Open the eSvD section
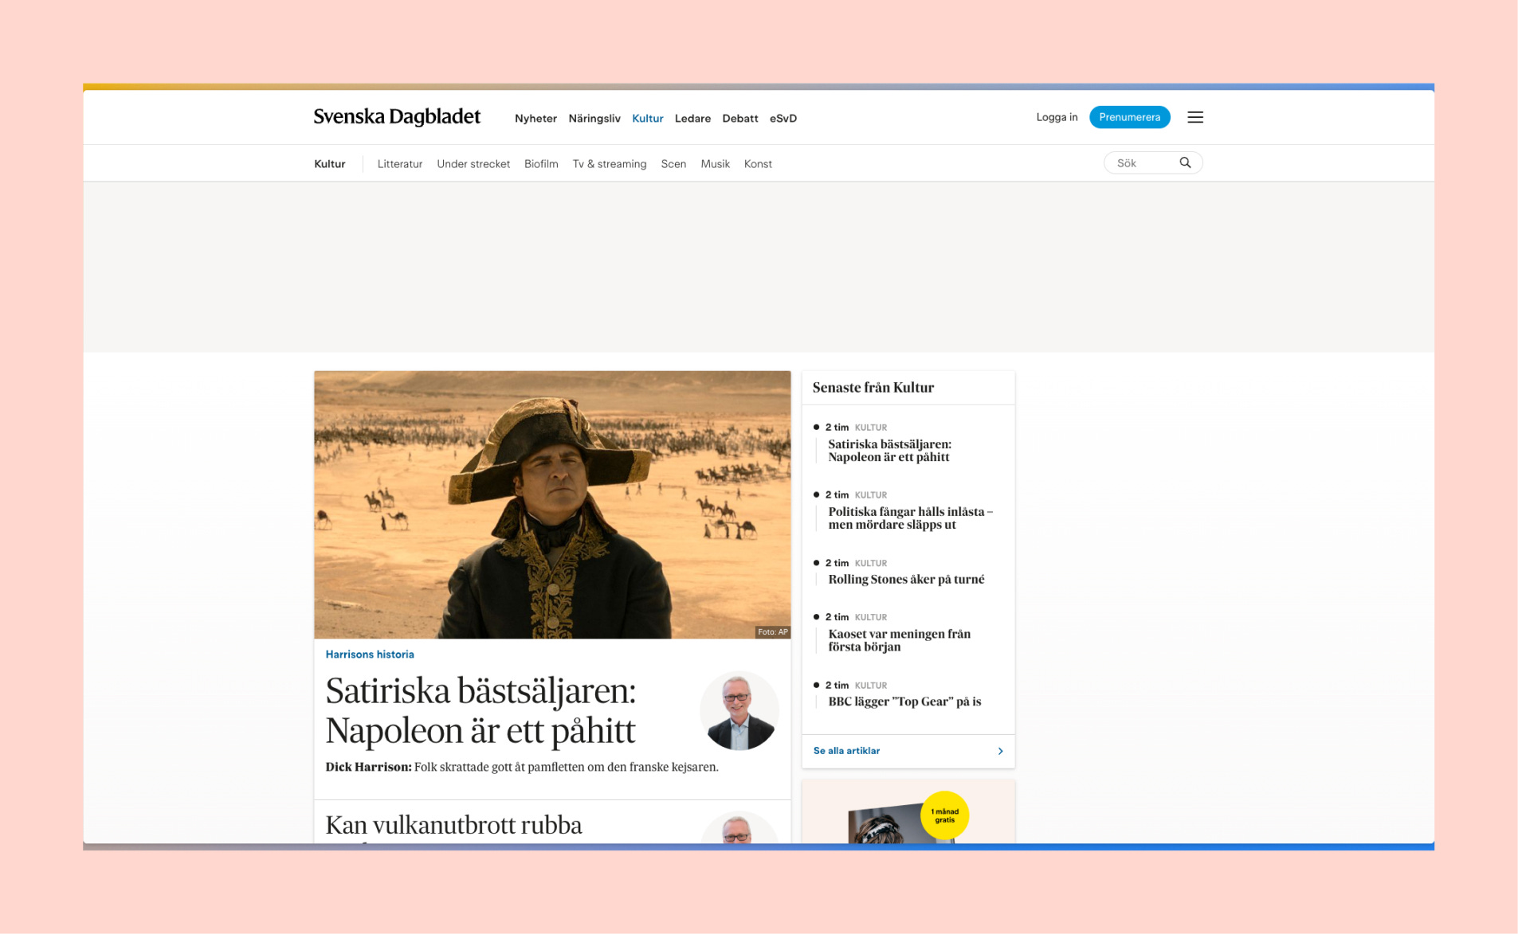The image size is (1518, 934). [783, 118]
